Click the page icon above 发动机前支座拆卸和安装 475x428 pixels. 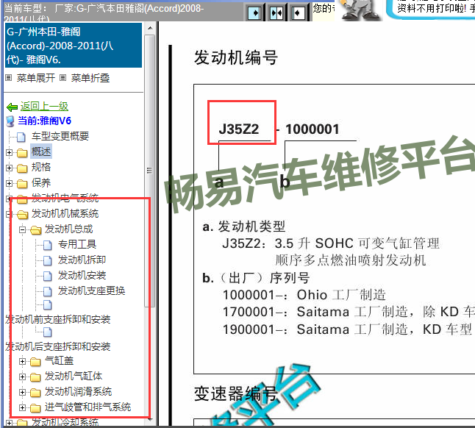point(48,305)
